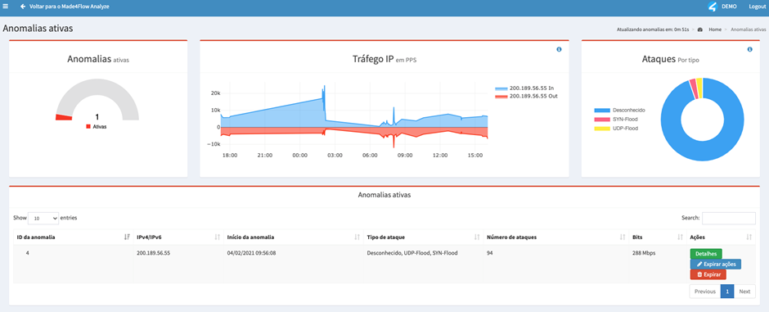Open the hamburger menu icon

point(6,7)
